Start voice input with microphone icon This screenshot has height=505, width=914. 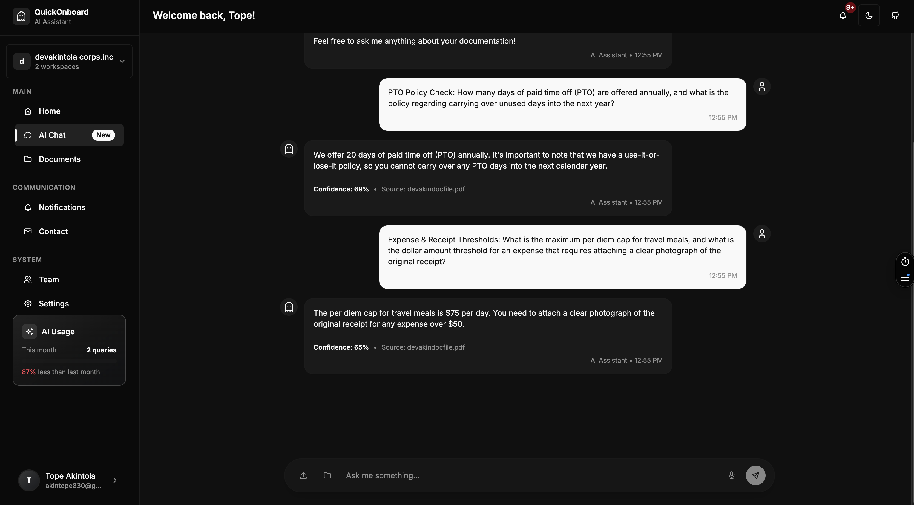coord(731,475)
